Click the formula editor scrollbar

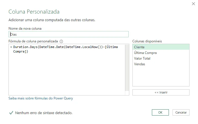tap(127, 68)
